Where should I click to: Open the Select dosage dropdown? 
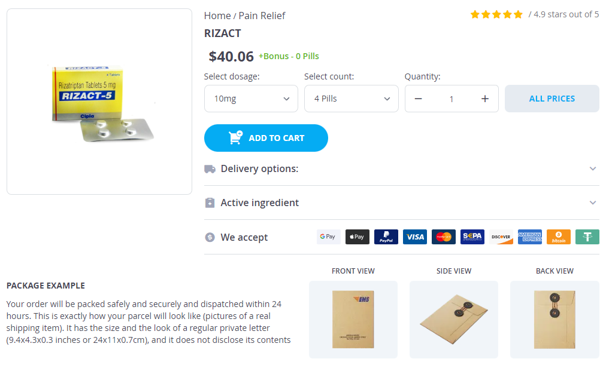pos(251,99)
